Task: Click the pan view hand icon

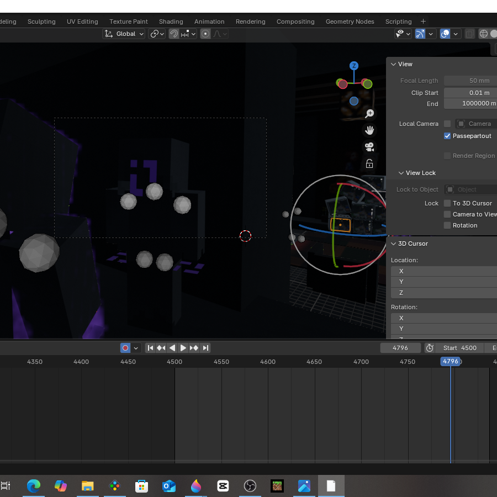Action: tap(369, 130)
